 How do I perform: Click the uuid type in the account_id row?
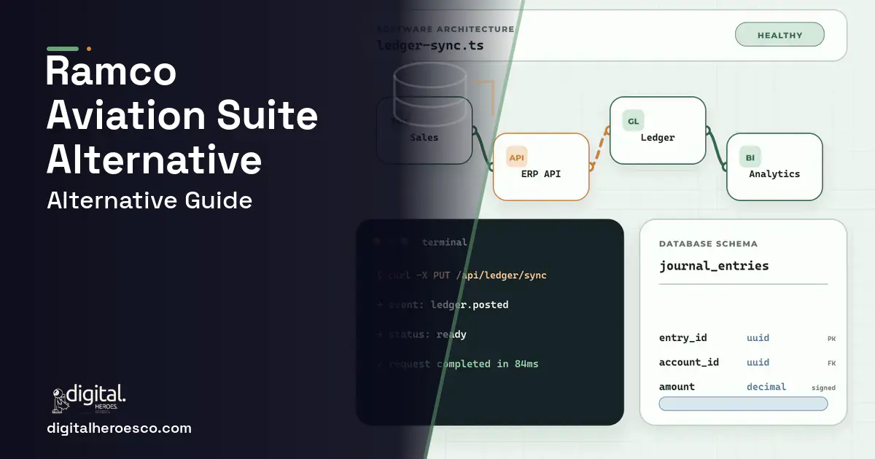click(x=758, y=362)
